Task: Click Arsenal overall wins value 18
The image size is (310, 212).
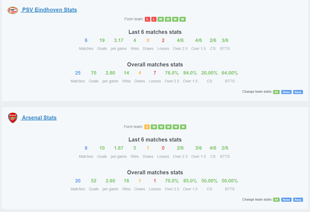Action: point(126,181)
